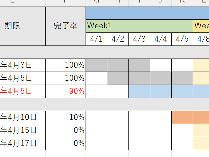Select the 期限 header cell
The width and height of the screenshot is (209, 157).
tap(22, 26)
